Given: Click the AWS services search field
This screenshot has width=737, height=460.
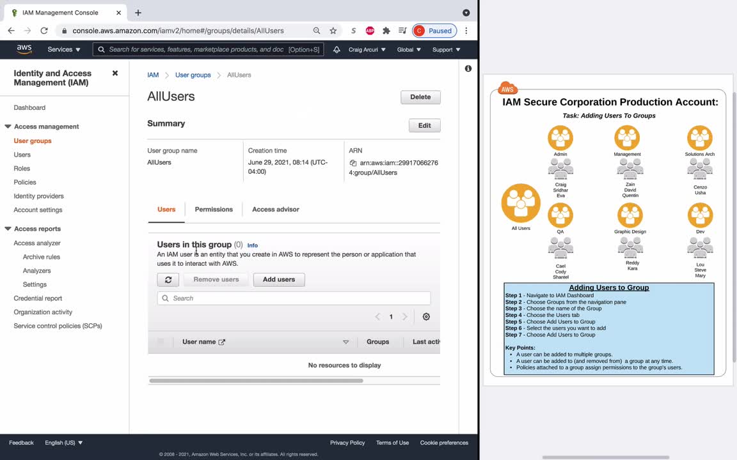Looking at the screenshot, I should pos(208,49).
